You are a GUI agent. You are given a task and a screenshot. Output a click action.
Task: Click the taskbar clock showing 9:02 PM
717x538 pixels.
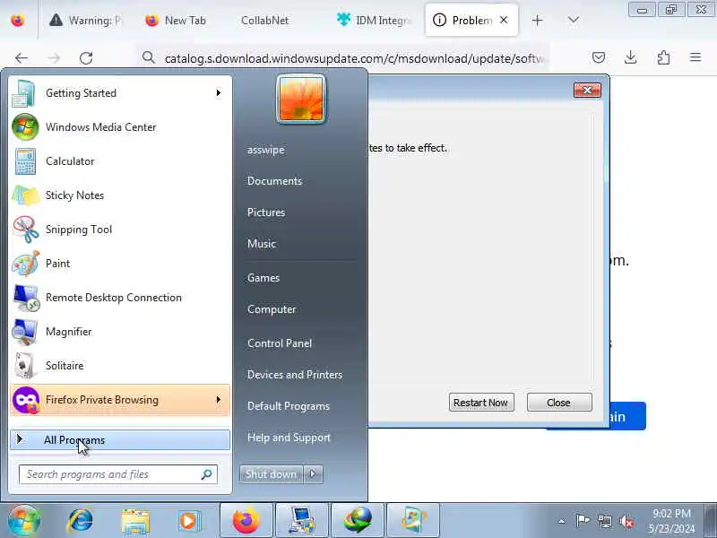(671, 521)
